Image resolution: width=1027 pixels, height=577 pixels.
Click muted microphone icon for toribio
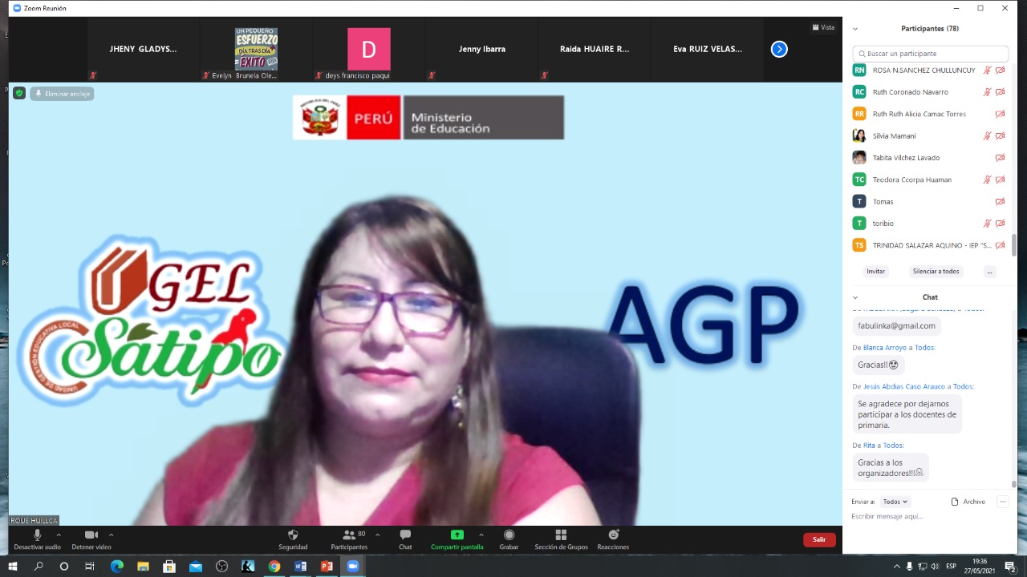click(x=988, y=224)
